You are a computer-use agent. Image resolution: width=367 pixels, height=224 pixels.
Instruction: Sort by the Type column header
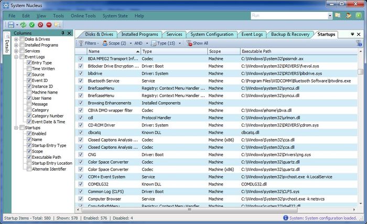coord(174,51)
